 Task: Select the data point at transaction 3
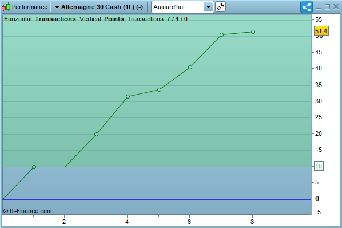coord(97,134)
